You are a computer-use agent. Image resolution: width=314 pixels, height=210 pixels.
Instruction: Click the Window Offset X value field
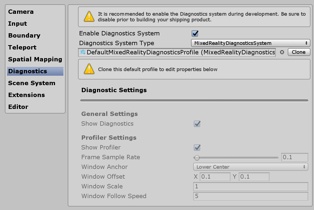[215, 177]
